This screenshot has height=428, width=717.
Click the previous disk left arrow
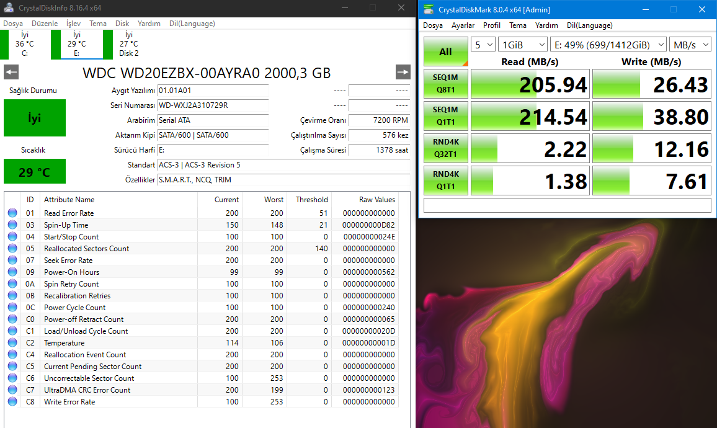point(11,72)
